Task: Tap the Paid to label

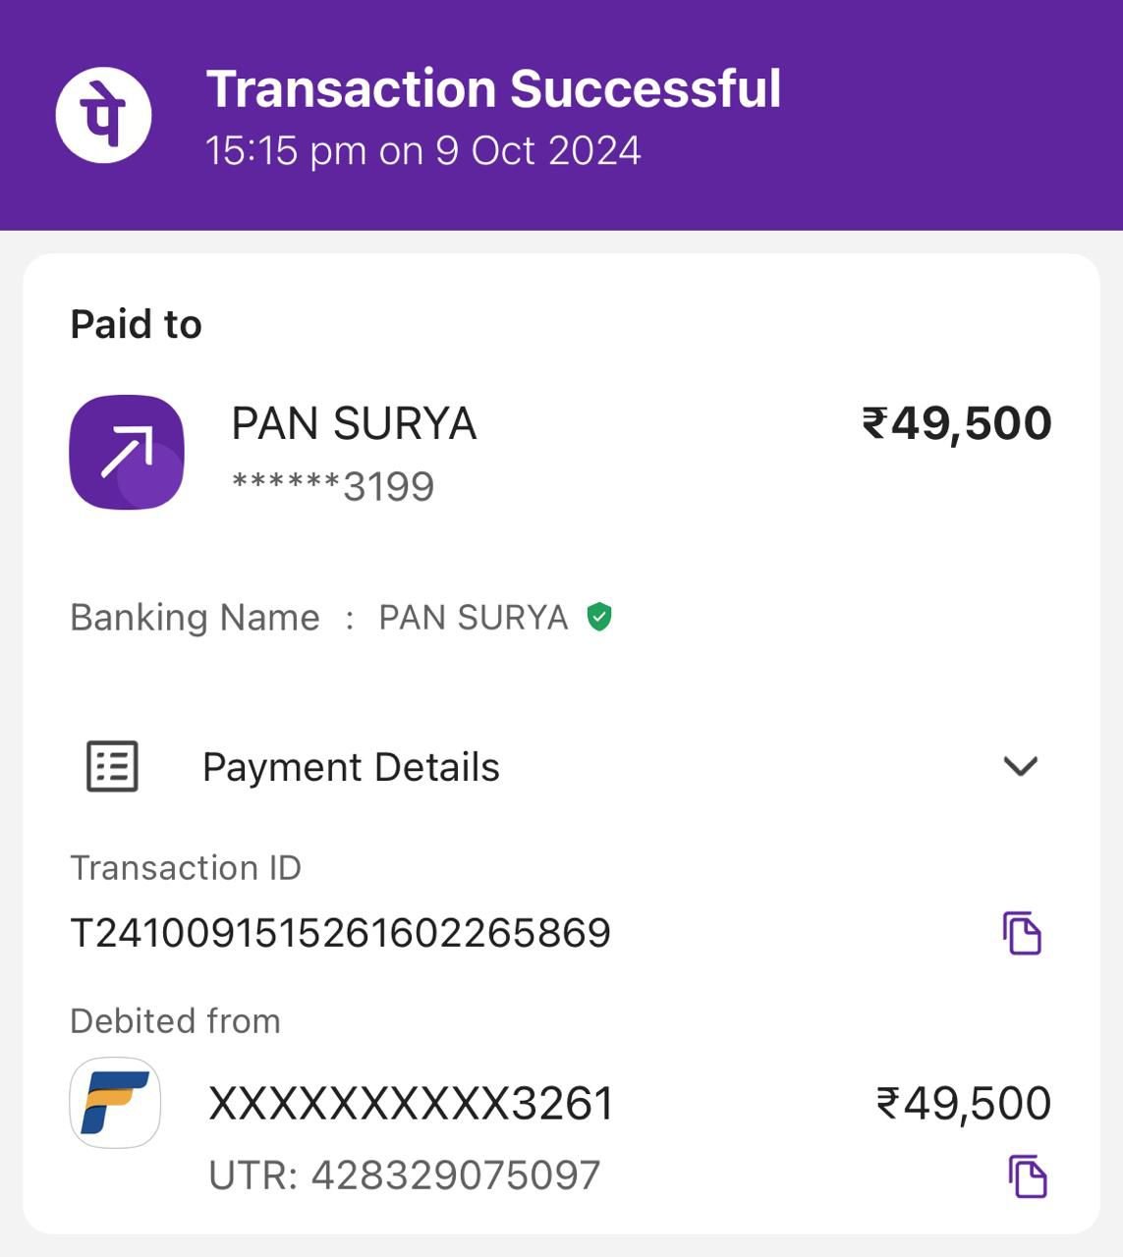Action: 136,324
